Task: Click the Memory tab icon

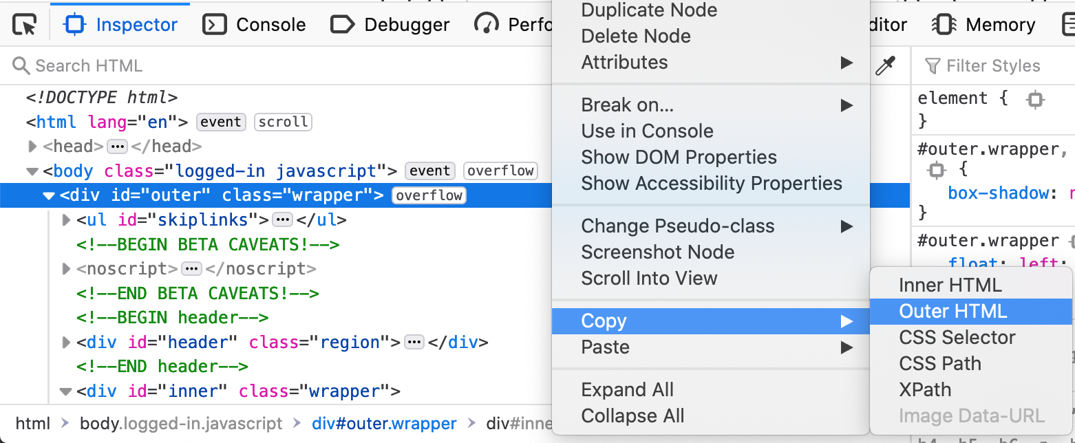Action: tap(943, 25)
